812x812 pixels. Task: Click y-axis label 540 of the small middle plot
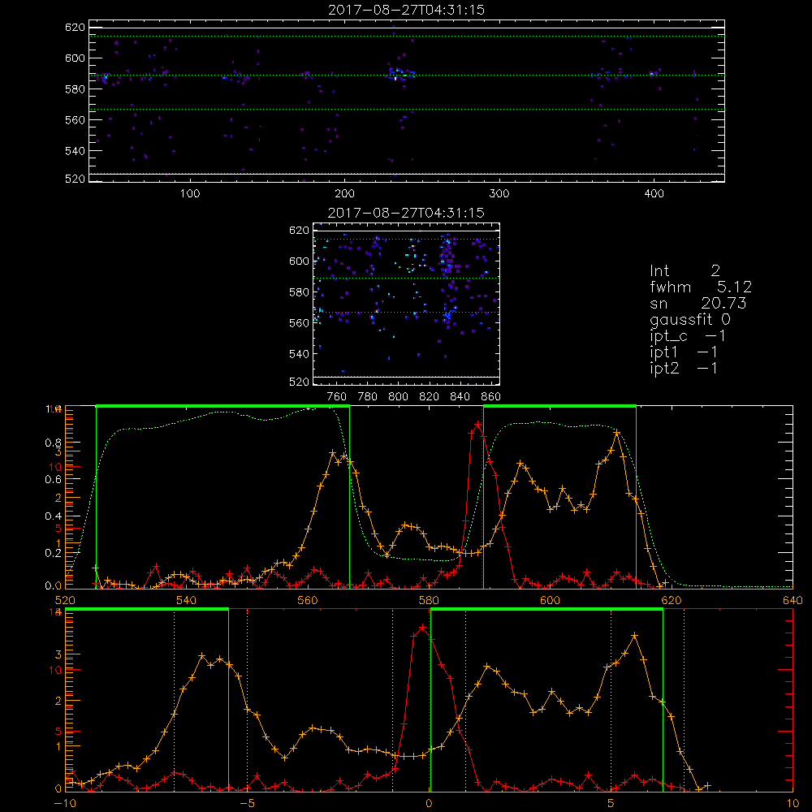[300, 354]
